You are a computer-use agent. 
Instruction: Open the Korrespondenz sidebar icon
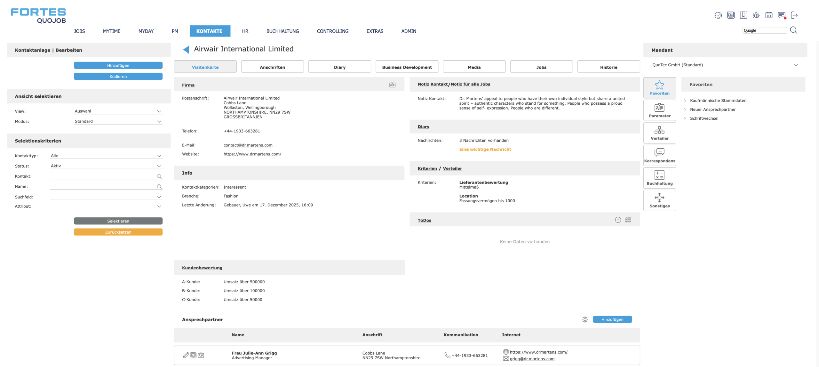click(659, 155)
